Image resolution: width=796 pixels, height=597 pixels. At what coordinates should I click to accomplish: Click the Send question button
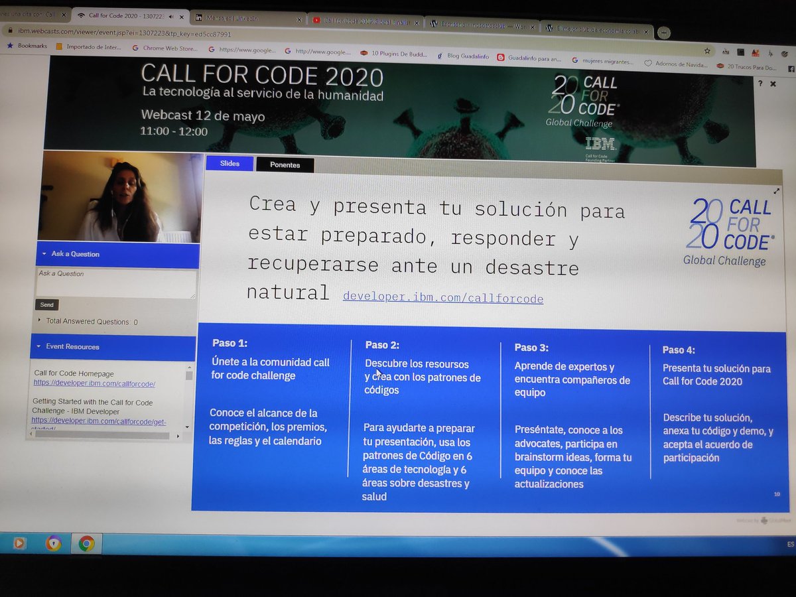[x=46, y=305]
